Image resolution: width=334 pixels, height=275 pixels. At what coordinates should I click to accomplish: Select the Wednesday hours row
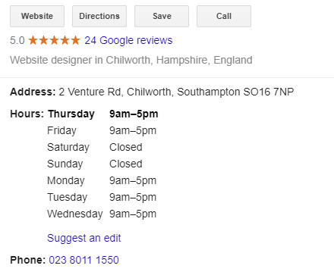pyautogui.click(x=102, y=214)
